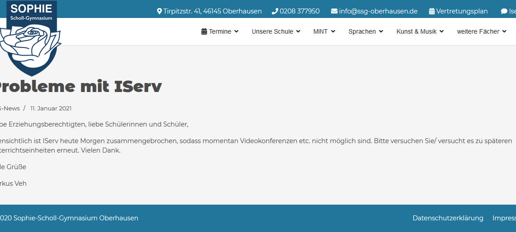This screenshot has height=232, width=516.
Task: Open the weitere Fächer menu
Action: [x=478, y=31]
